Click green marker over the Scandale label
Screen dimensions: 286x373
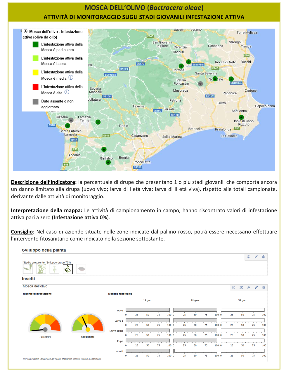coord(215,79)
